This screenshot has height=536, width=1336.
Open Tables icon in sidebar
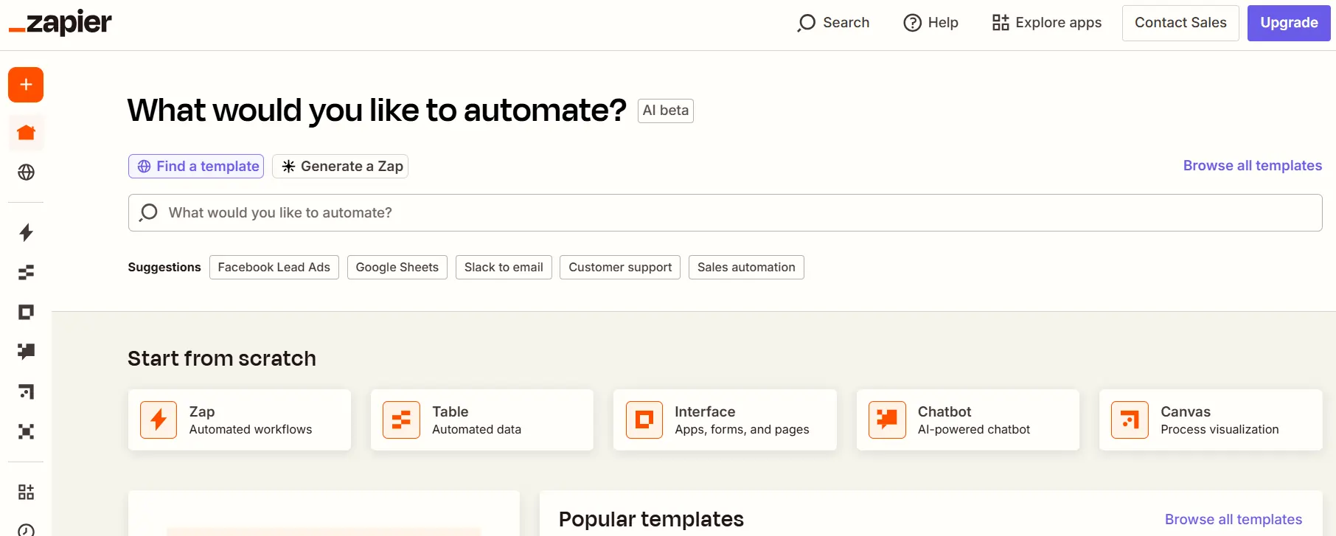(x=26, y=273)
